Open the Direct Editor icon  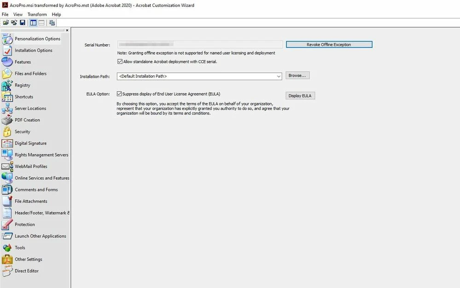[x=7, y=271]
